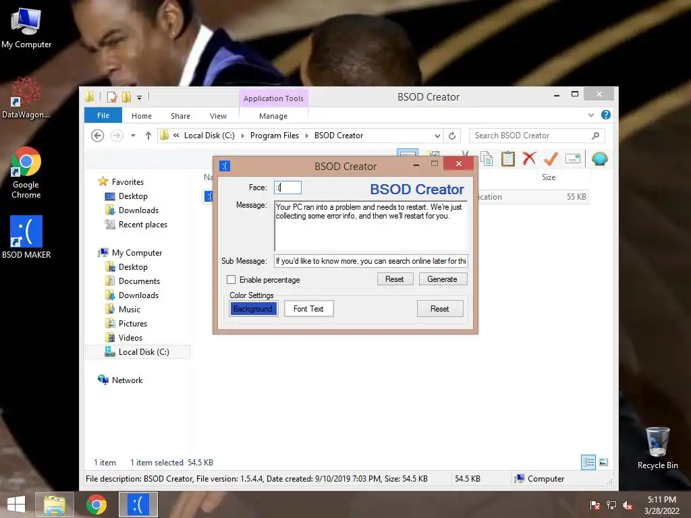The image size is (691, 518).
Task: Pick the Background color
Action: (x=253, y=309)
